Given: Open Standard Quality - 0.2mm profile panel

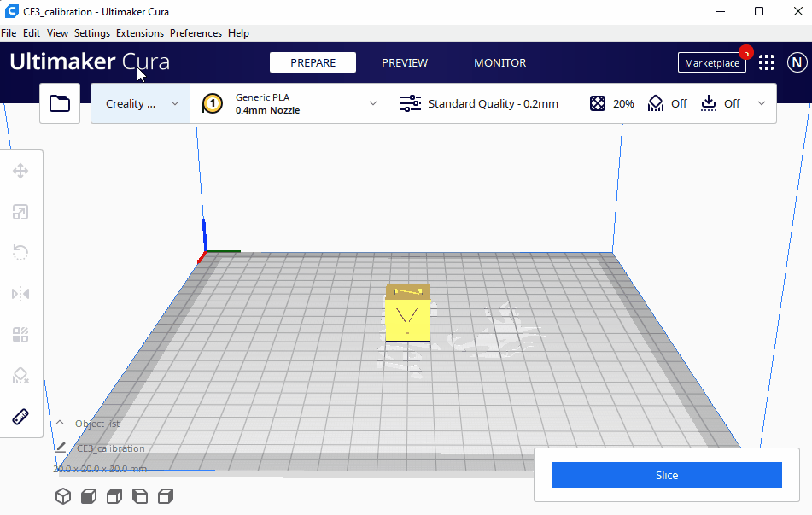Looking at the screenshot, I should click(493, 103).
